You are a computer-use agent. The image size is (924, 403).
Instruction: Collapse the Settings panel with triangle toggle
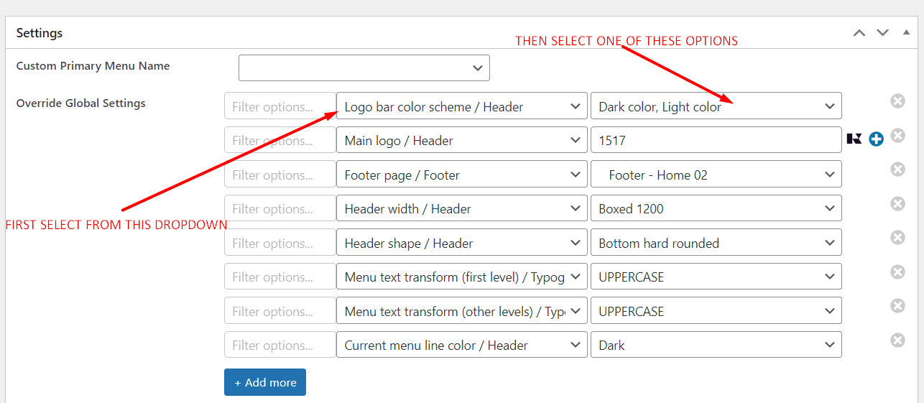coord(906,33)
